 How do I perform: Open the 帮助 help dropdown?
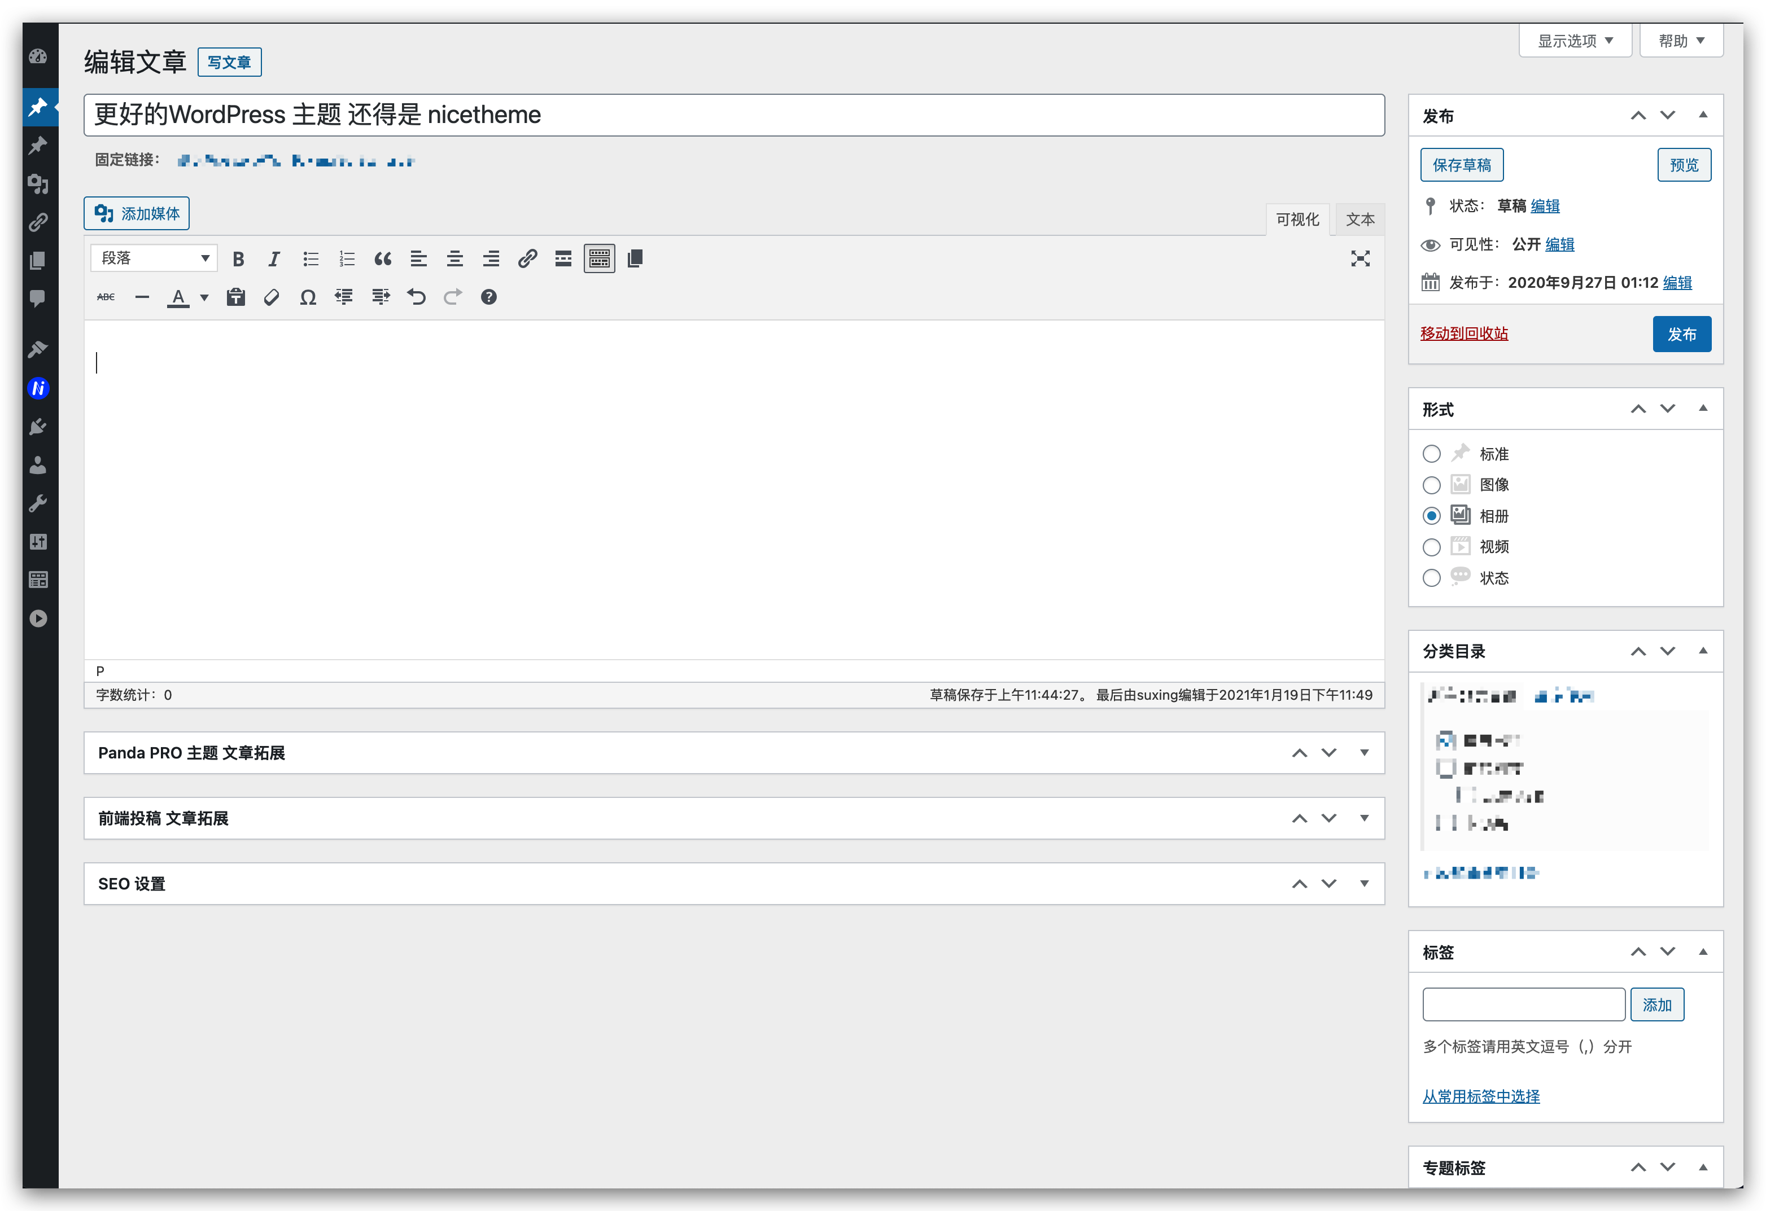(x=1681, y=40)
